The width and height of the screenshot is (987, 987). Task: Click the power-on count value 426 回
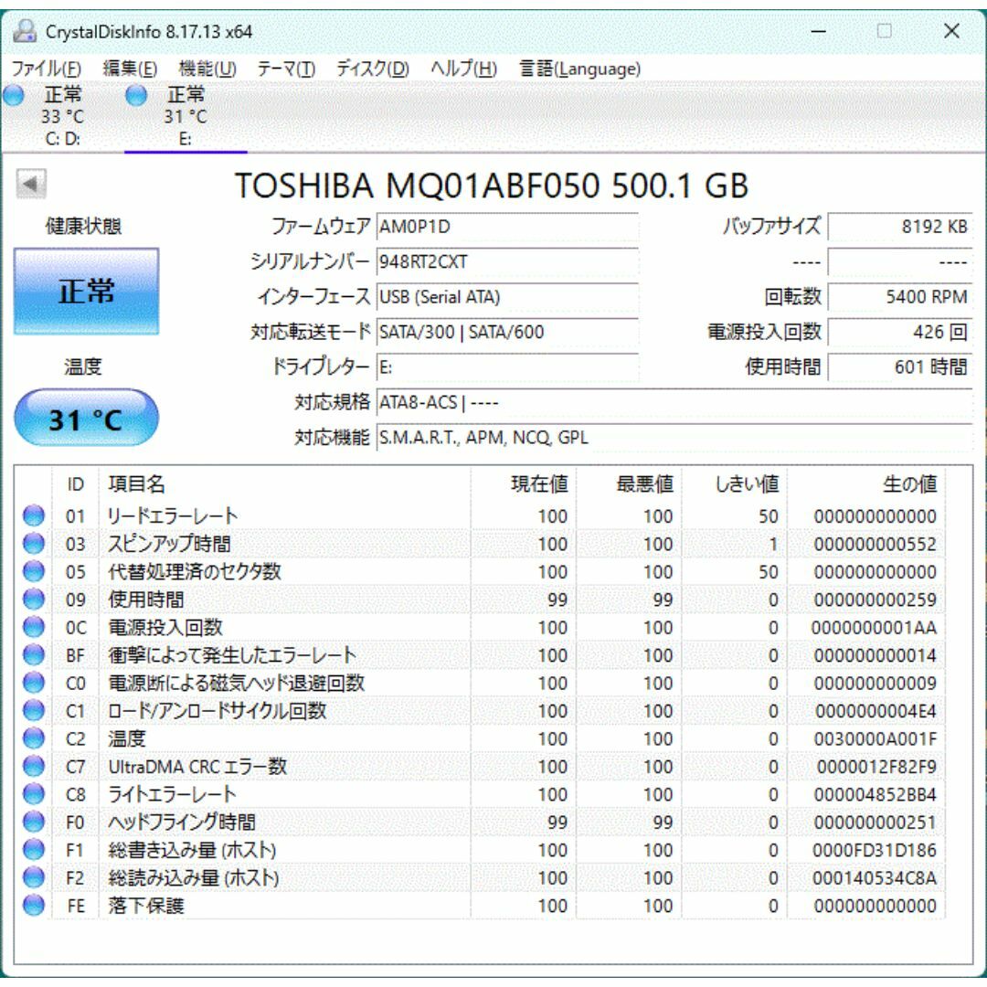tap(900, 332)
